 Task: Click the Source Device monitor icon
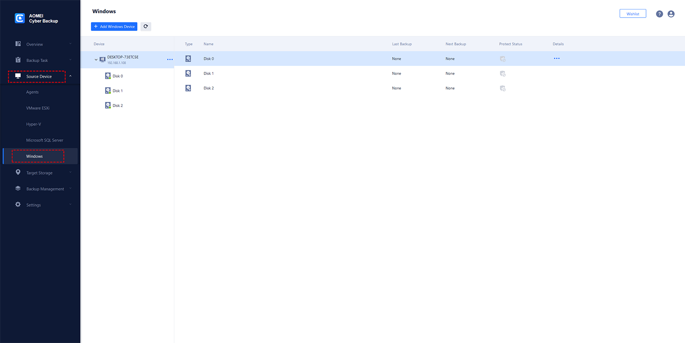click(18, 76)
